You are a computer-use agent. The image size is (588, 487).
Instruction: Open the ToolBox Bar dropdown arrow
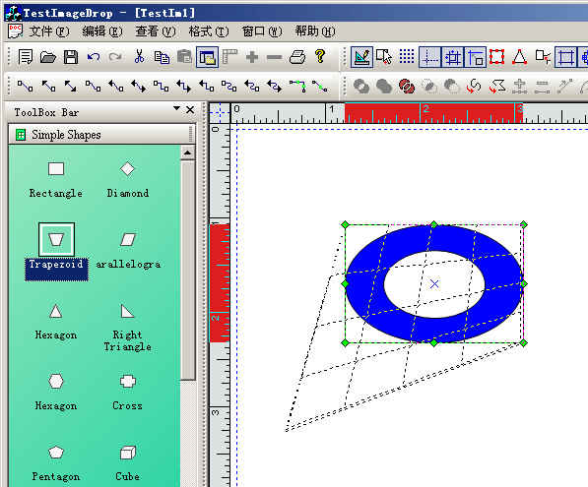[176, 108]
